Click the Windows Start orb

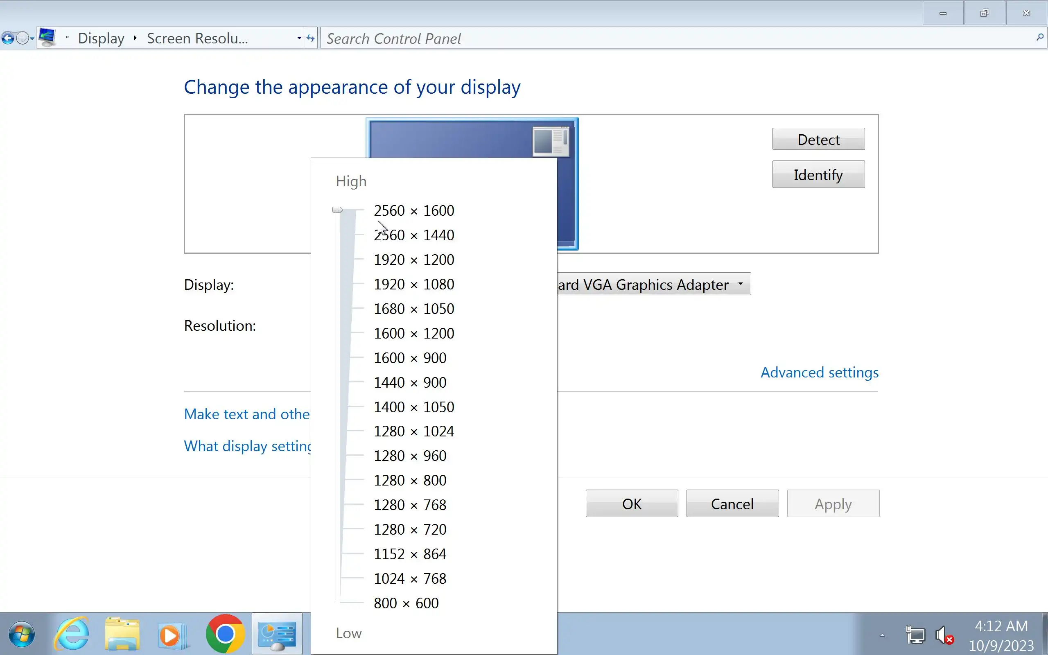(22, 635)
